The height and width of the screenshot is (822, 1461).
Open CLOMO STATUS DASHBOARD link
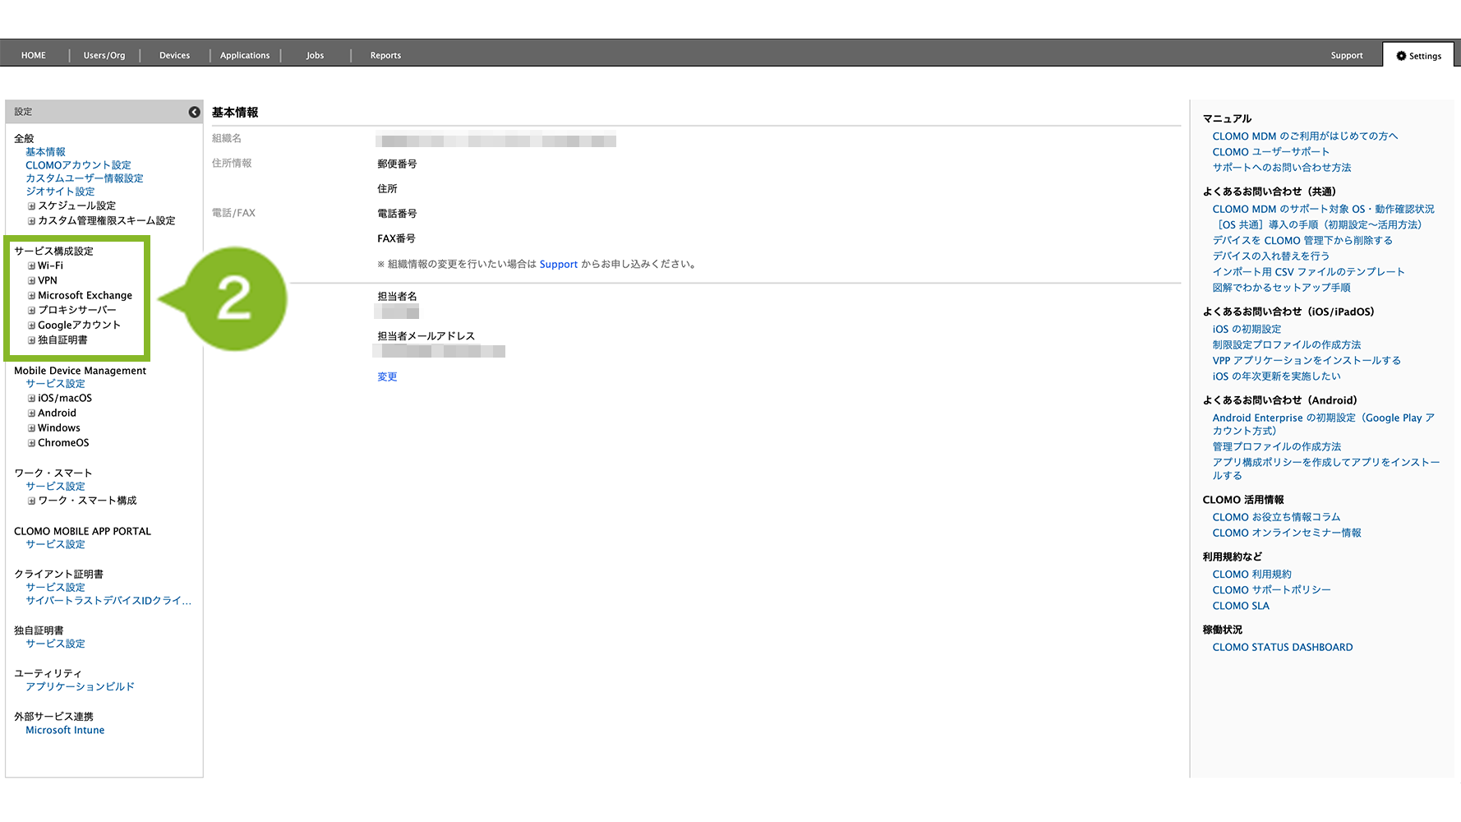click(1282, 648)
